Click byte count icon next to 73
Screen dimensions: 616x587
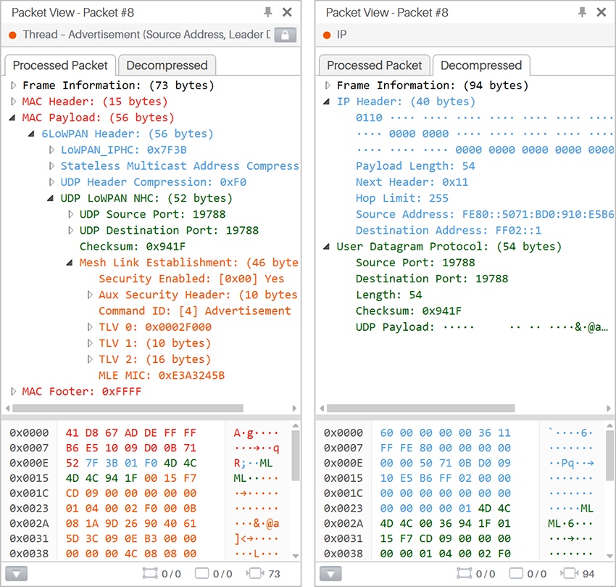255,574
